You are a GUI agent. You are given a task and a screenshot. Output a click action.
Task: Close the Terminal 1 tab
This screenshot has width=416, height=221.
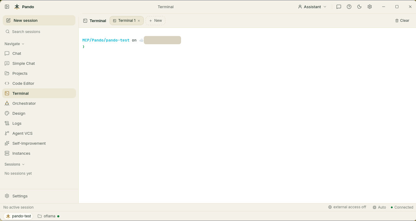click(139, 21)
